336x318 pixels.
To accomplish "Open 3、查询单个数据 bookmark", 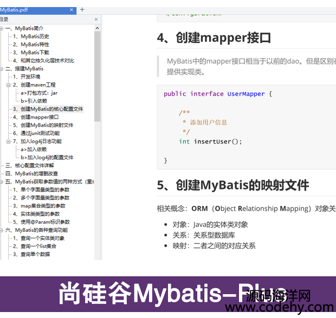I will point(31,255).
